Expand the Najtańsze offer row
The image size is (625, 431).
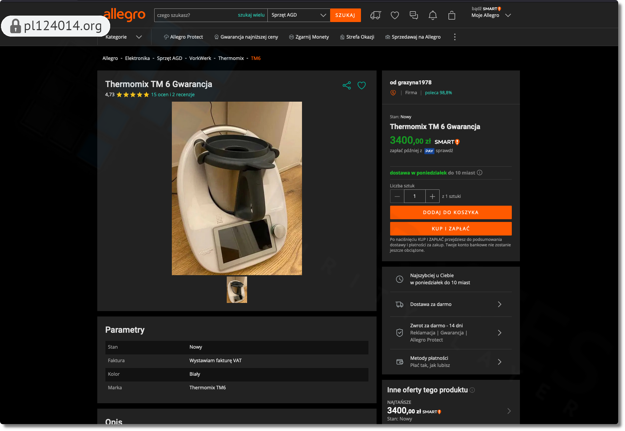pyautogui.click(x=450, y=411)
